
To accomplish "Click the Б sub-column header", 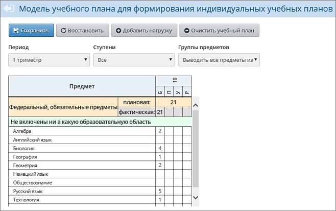I will pyautogui.click(x=160, y=91).
